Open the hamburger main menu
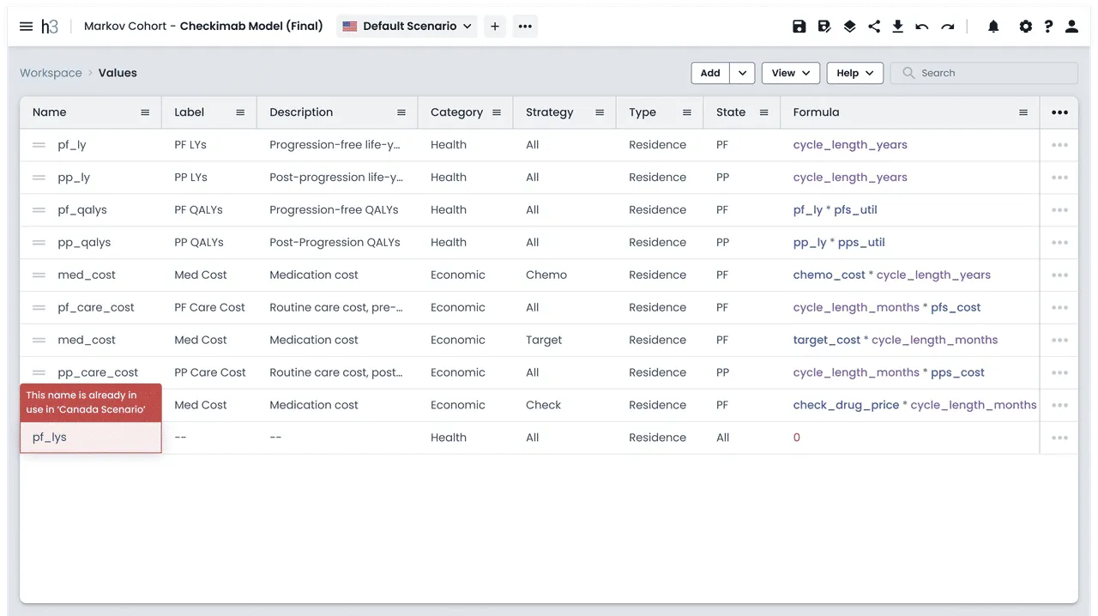Image resolution: width=1098 pixels, height=616 pixels. (26, 27)
